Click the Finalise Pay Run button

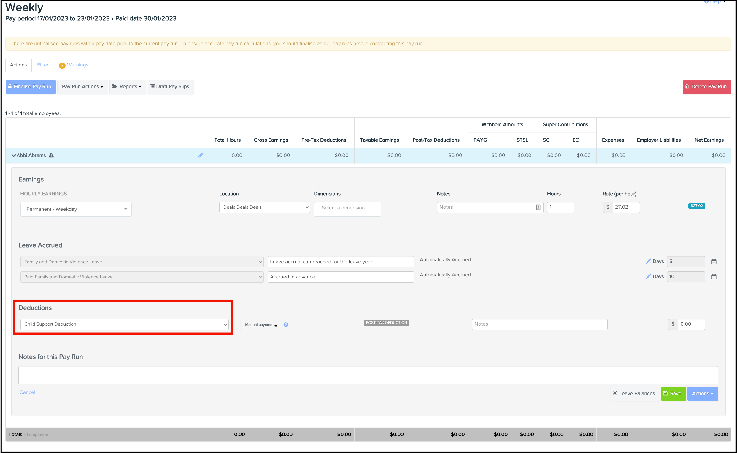31,87
